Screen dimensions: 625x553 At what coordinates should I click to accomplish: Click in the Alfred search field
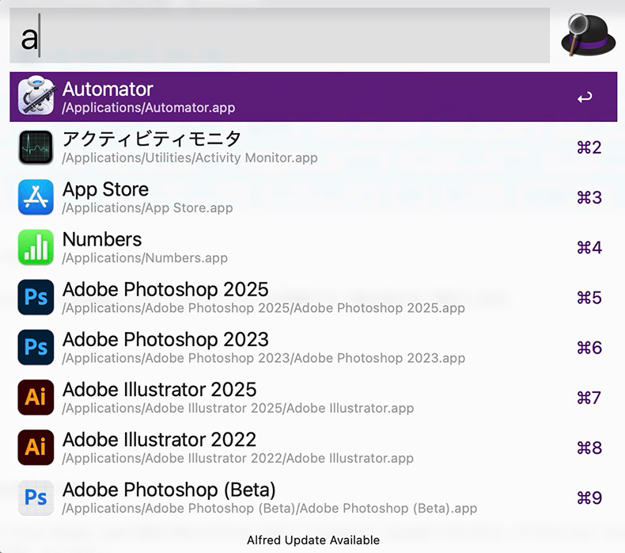(x=280, y=35)
